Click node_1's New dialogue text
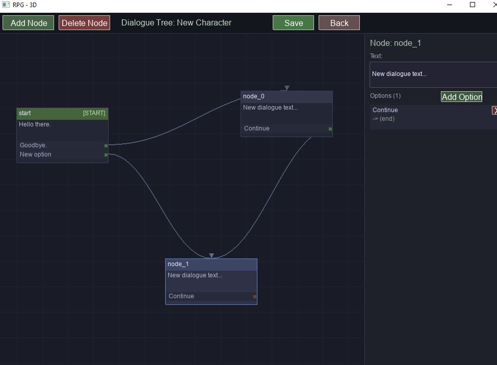 click(195, 275)
